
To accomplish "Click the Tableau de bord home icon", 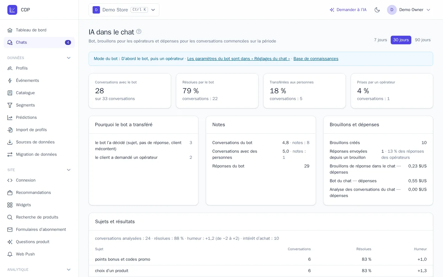I will click(x=10, y=30).
